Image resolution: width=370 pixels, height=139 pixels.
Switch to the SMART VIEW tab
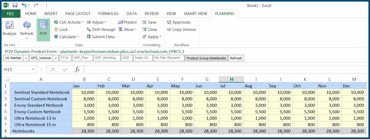tap(195, 14)
